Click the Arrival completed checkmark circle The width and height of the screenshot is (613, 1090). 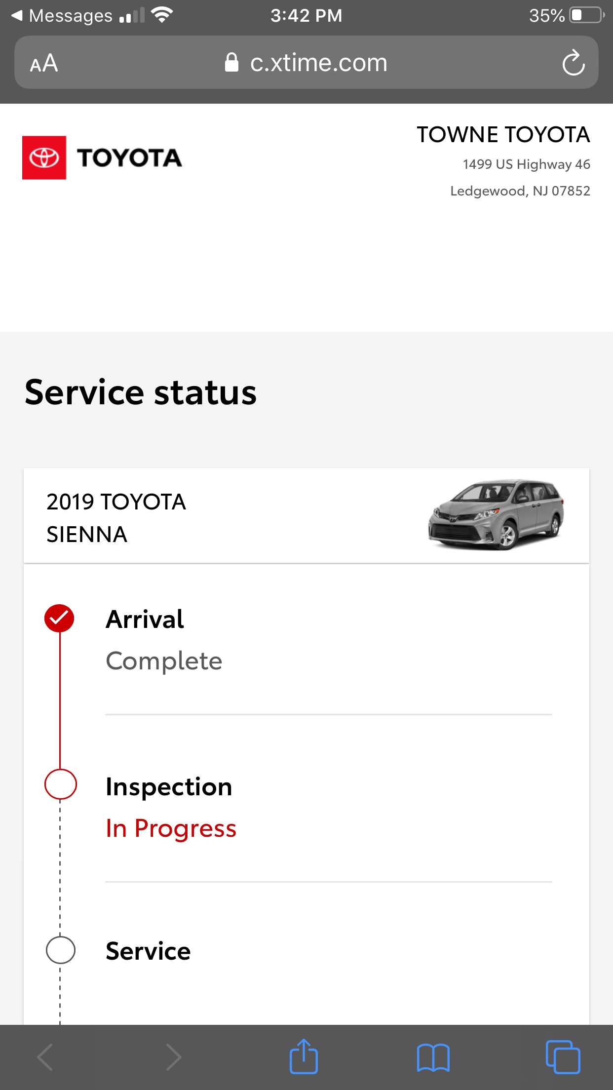(x=59, y=619)
